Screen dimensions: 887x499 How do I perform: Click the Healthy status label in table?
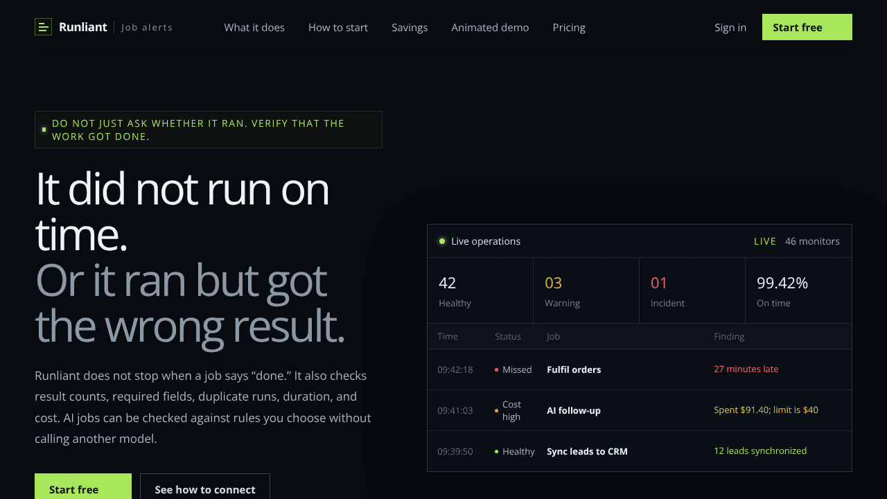519,451
